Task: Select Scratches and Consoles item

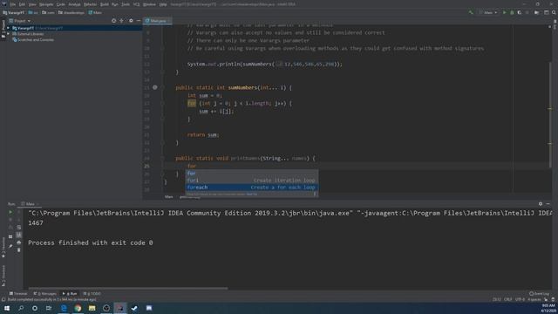Action: (x=33, y=40)
